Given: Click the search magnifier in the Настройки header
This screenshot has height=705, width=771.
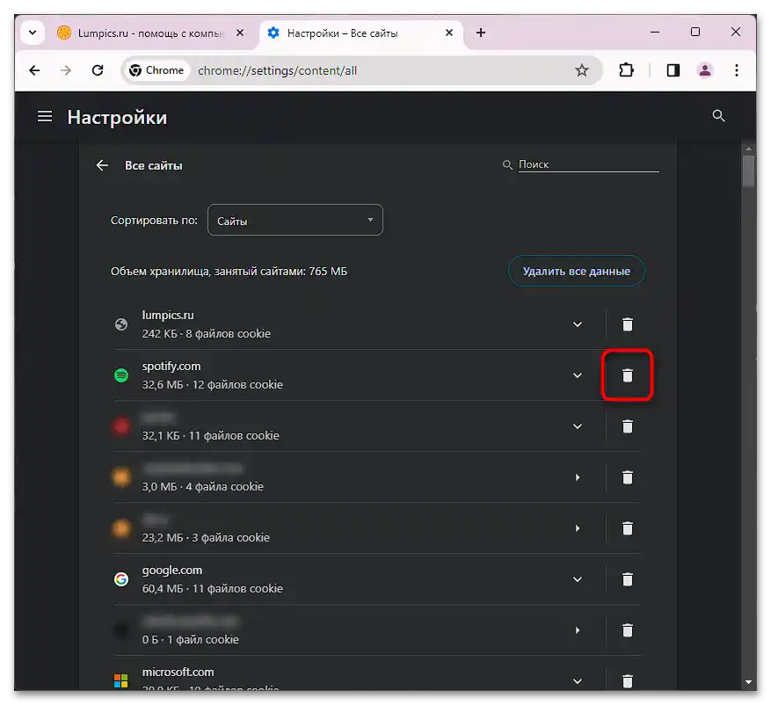Looking at the screenshot, I should (718, 115).
